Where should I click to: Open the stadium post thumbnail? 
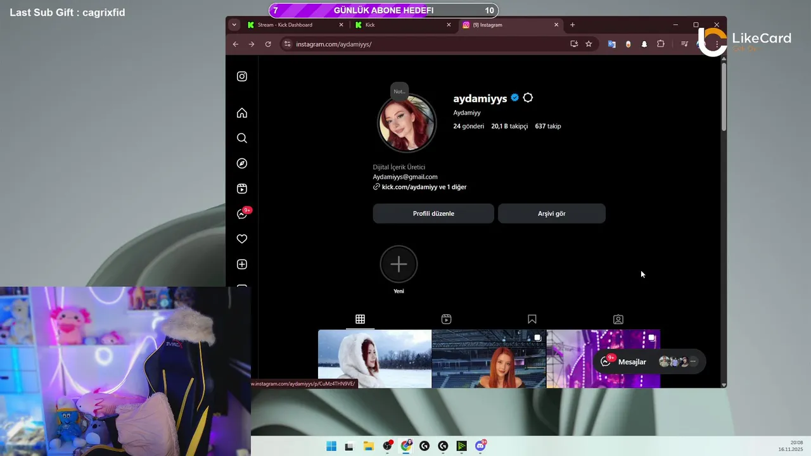pyautogui.click(x=489, y=358)
